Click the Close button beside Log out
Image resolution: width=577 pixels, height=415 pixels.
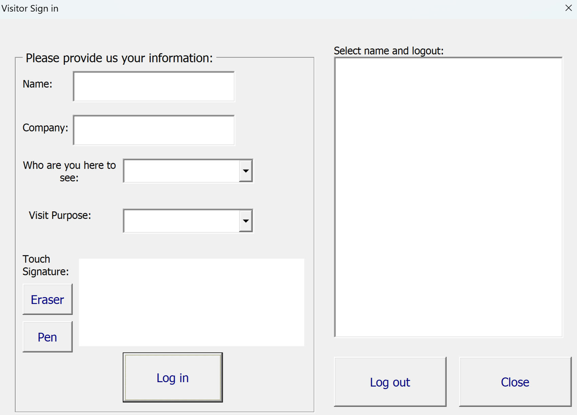pyautogui.click(x=515, y=382)
